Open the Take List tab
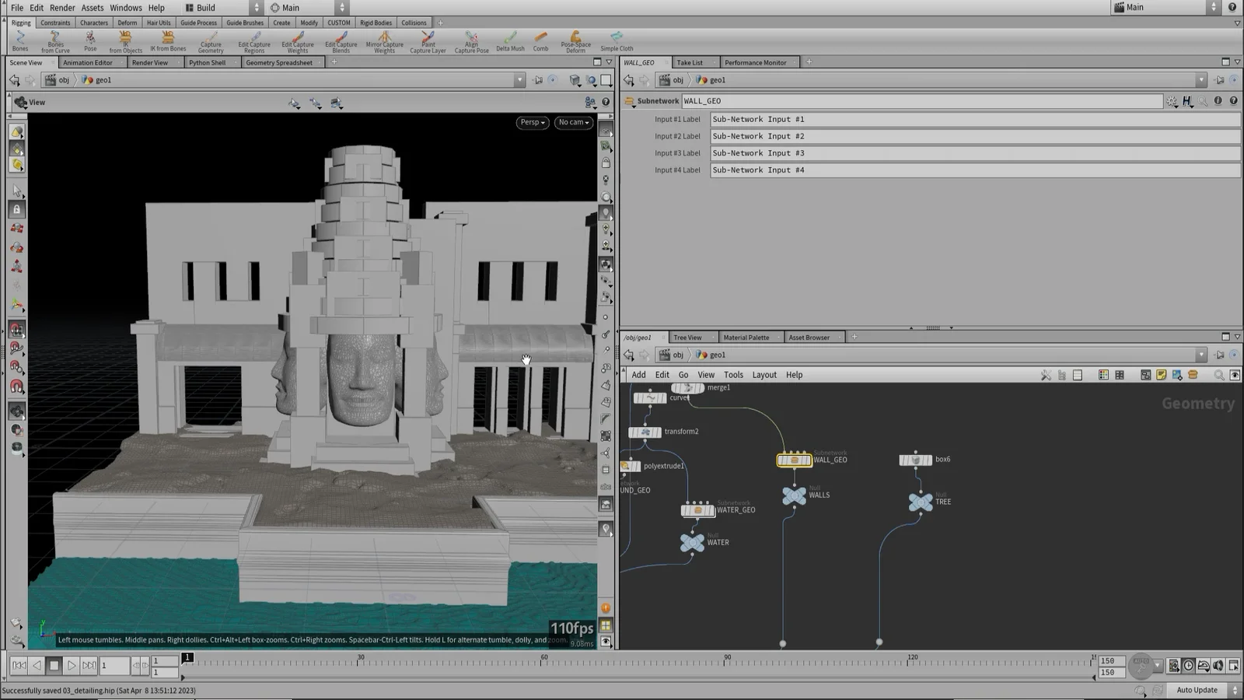This screenshot has height=700, width=1244. (689, 62)
